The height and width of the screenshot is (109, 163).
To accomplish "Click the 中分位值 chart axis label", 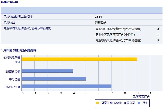I will point(15,79).
